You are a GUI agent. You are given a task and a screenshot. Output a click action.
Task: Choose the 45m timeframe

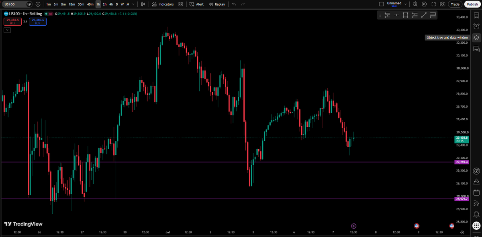(x=90, y=4)
